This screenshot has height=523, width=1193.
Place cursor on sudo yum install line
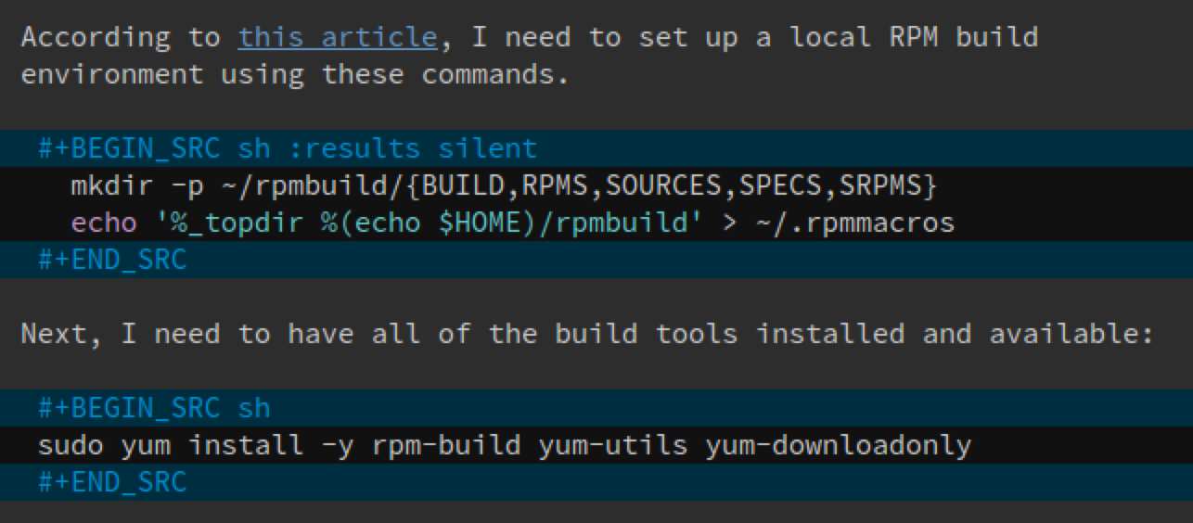596,445
